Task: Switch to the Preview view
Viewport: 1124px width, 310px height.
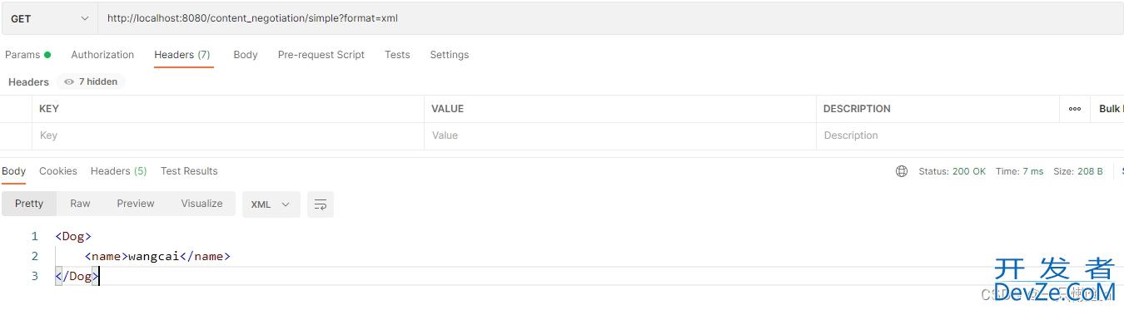Action: pyautogui.click(x=136, y=204)
